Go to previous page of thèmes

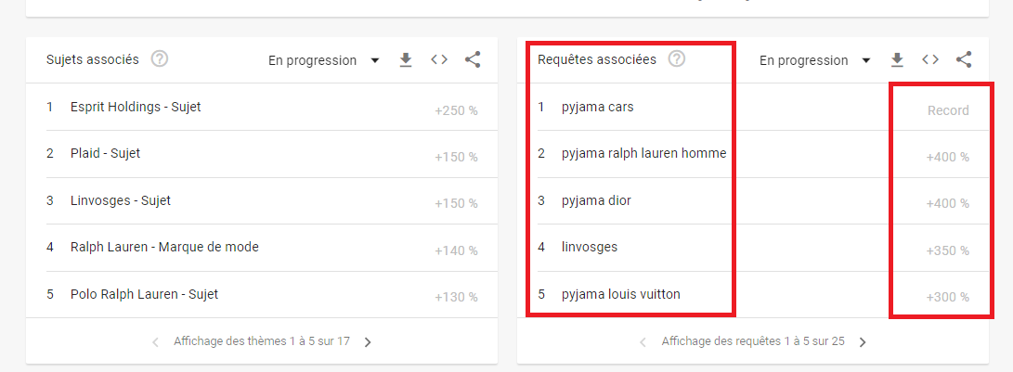(155, 342)
